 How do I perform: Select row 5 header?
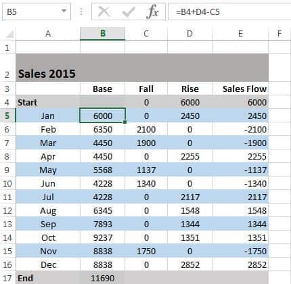7,116
